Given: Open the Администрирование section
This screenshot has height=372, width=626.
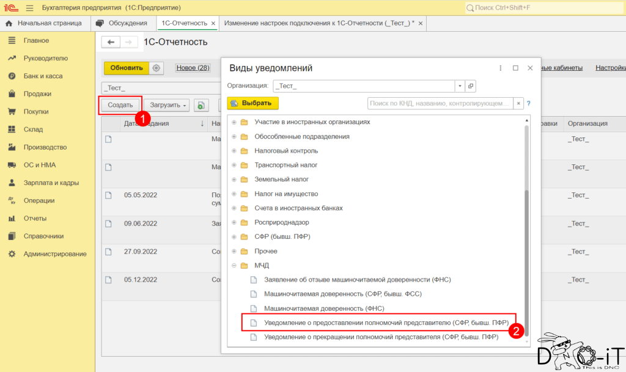Looking at the screenshot, I should coord(54,253).
